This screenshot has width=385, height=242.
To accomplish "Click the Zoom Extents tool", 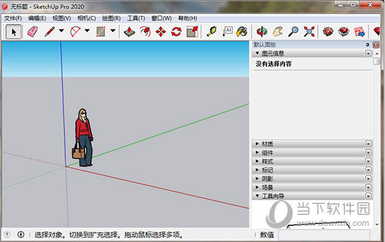I will 309,32.
